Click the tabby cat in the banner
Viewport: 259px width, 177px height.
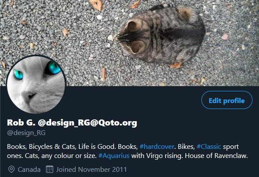point(160,34)
